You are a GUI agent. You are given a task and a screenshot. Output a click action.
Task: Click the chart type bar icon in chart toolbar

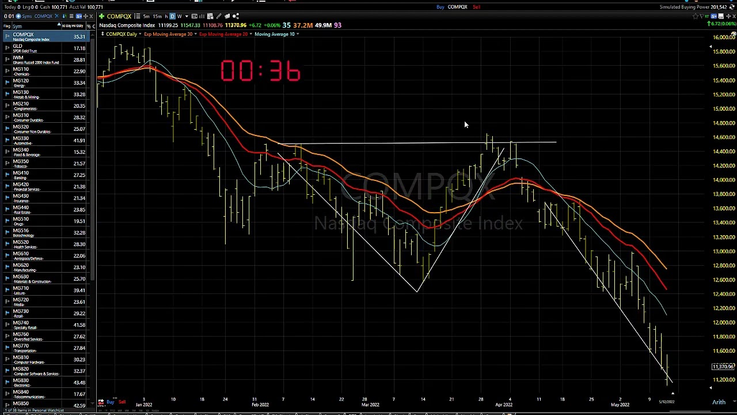coord(202,16)
